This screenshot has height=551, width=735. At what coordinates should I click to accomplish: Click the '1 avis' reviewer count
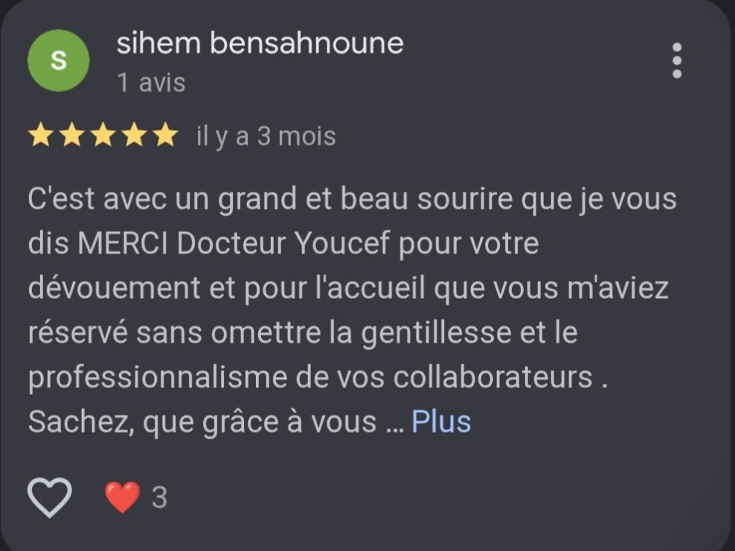[x=152, y=83]
